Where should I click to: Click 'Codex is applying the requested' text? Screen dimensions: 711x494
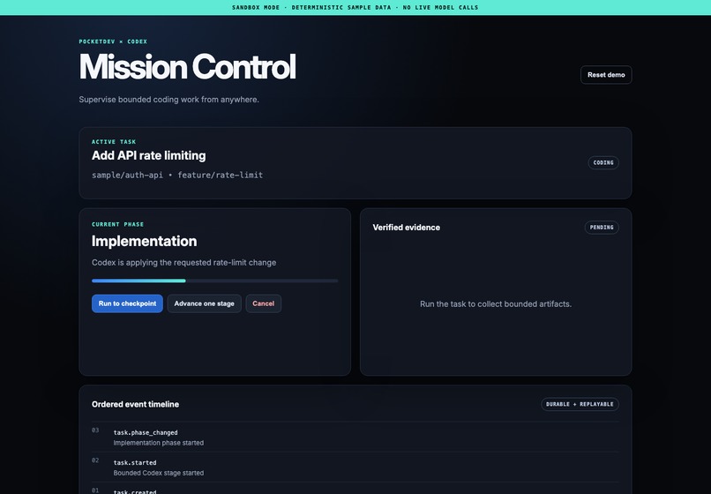pos(183,263)
